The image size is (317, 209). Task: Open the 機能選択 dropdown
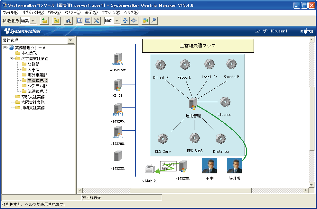pos(33,21)
